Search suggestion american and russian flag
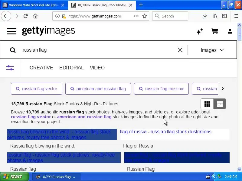 [x=98, y=89]
